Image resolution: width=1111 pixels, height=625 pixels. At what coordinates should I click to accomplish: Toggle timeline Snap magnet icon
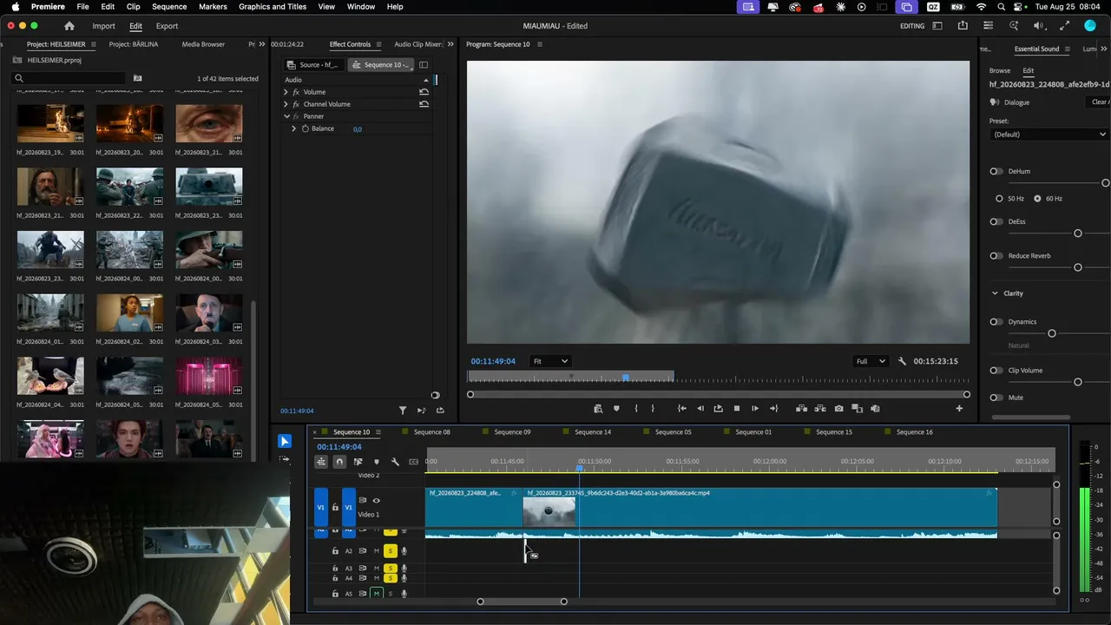[339, 462]
